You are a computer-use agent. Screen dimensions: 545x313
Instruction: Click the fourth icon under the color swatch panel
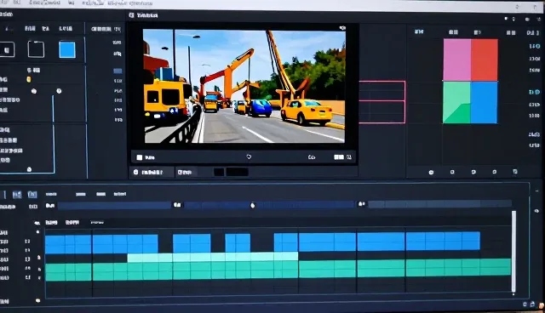click(x=494, y=172)
